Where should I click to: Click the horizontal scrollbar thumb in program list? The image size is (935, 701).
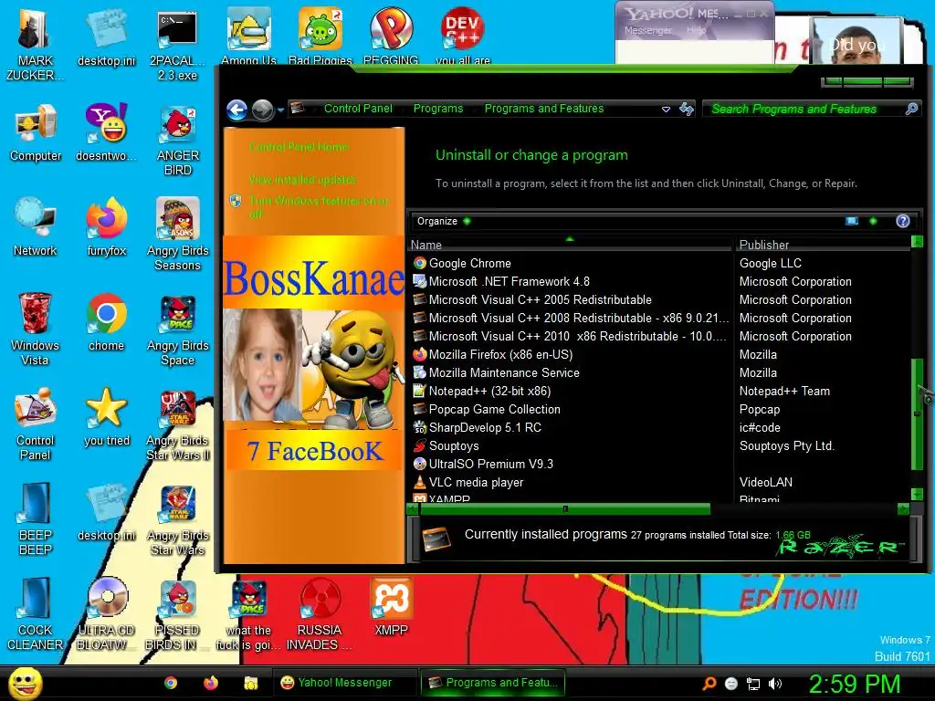(x=564, y=509)
